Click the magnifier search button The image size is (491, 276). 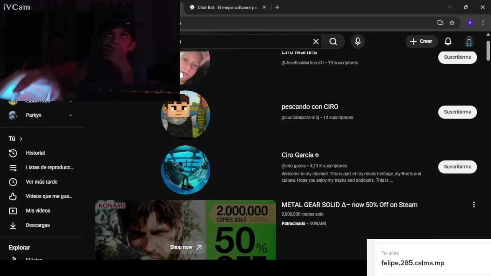point(333,41)
